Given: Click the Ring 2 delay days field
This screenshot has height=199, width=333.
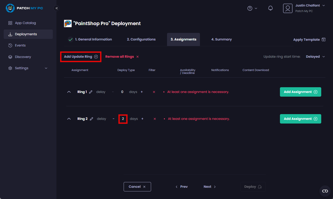Looking at the screenshot, I should 123,119.
